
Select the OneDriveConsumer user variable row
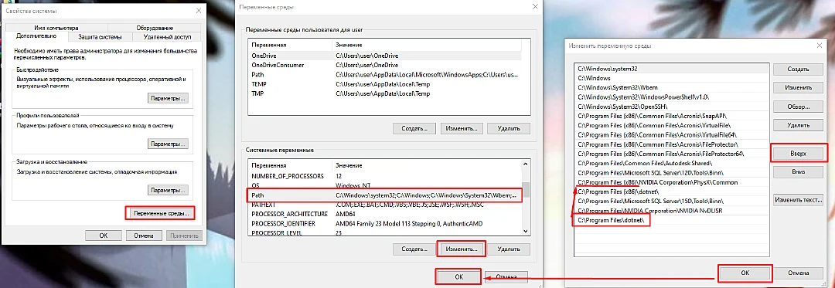pos(384,65)
